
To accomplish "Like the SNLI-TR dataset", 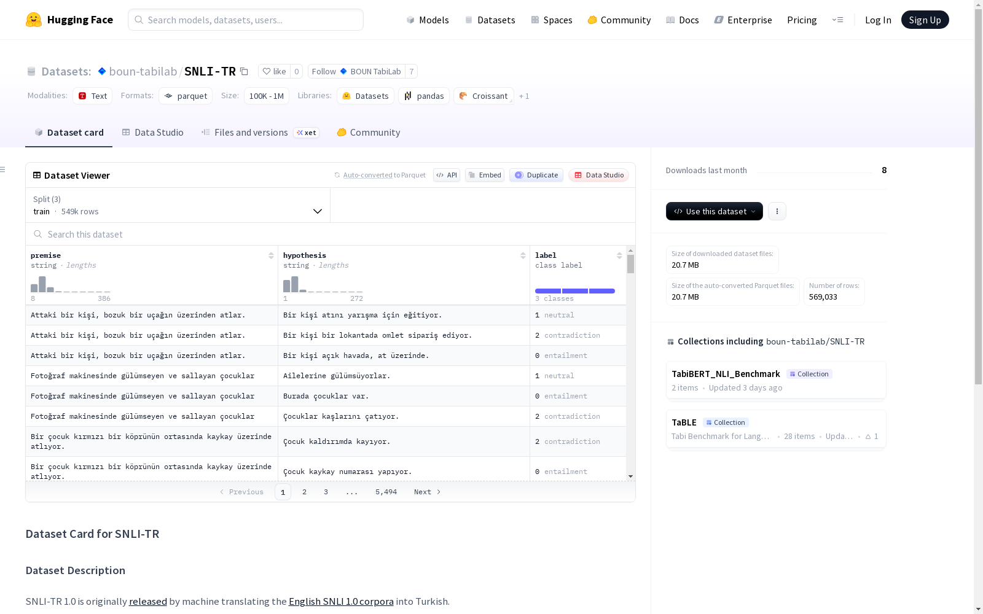I will pyautogui.click(x=274, y=71).
